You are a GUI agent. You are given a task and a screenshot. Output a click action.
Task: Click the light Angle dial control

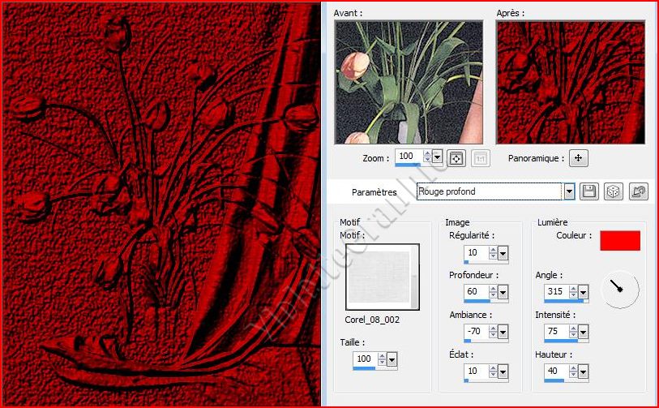click(620, 288)
